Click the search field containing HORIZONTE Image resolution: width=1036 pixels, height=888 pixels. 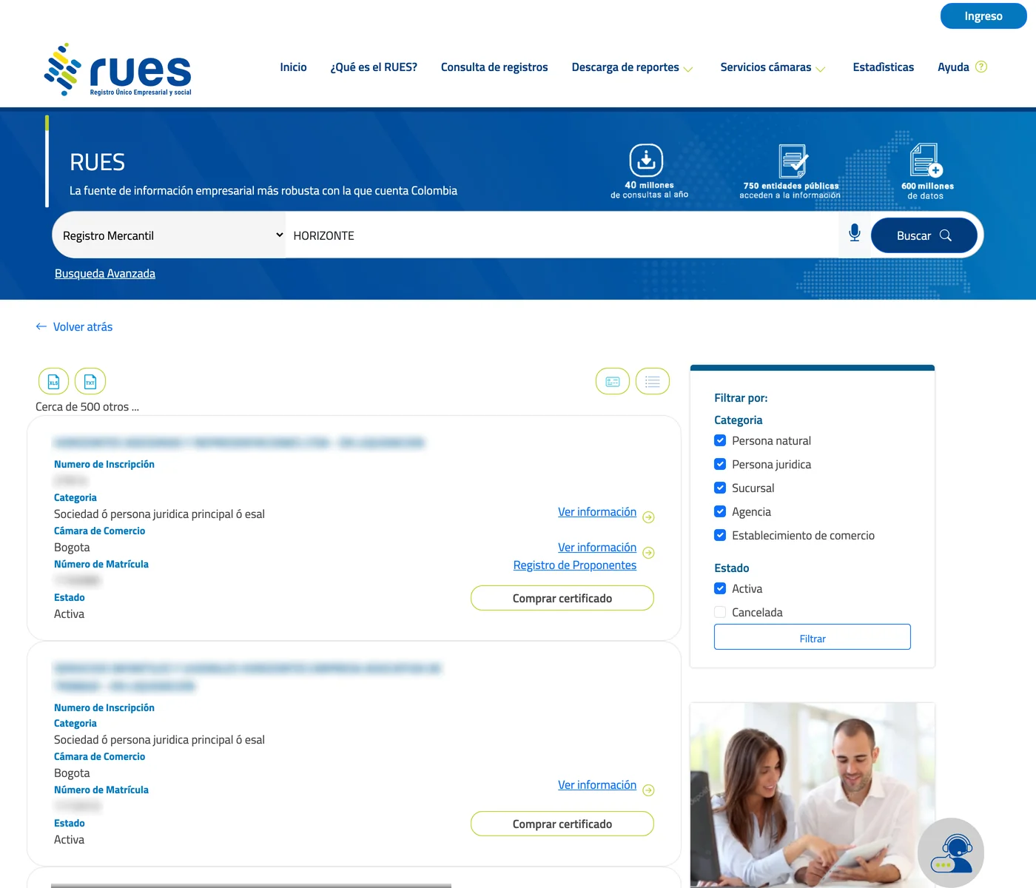(562, 235)
